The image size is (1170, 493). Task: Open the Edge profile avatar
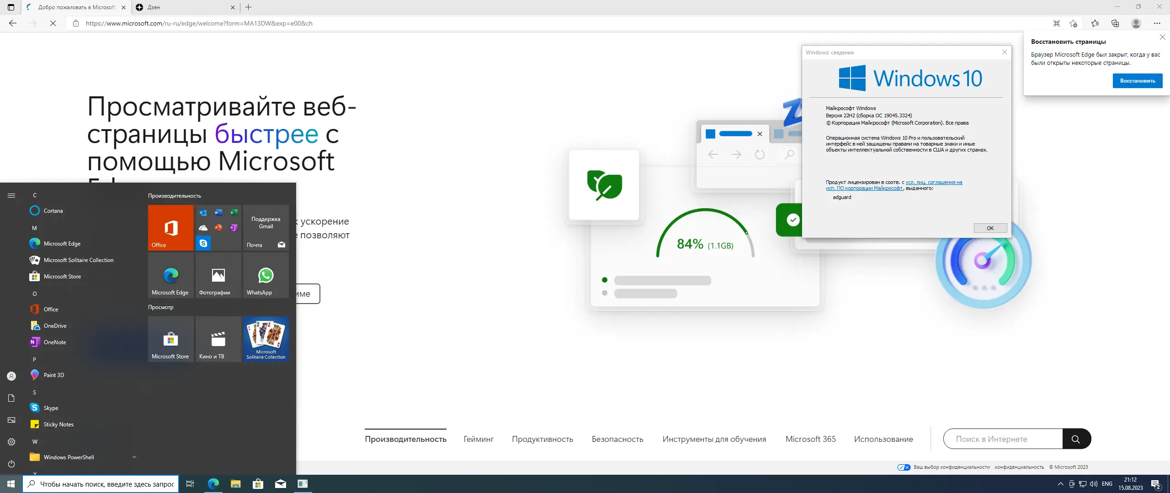(1135, 23)
